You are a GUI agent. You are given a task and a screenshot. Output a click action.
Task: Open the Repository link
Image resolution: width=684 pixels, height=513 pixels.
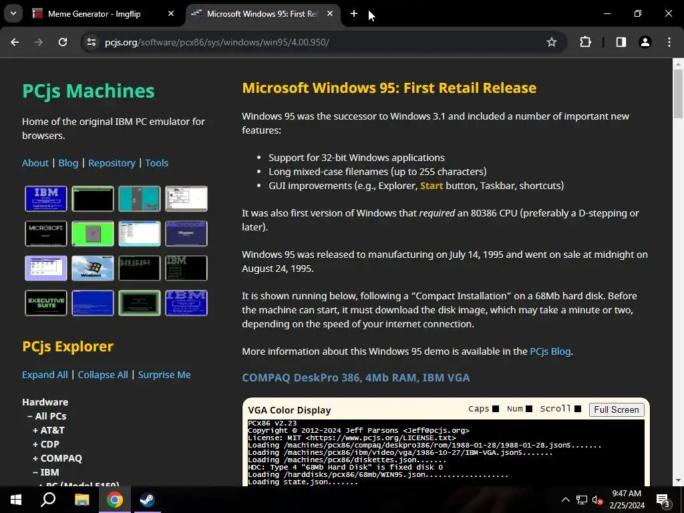[112, 163]
